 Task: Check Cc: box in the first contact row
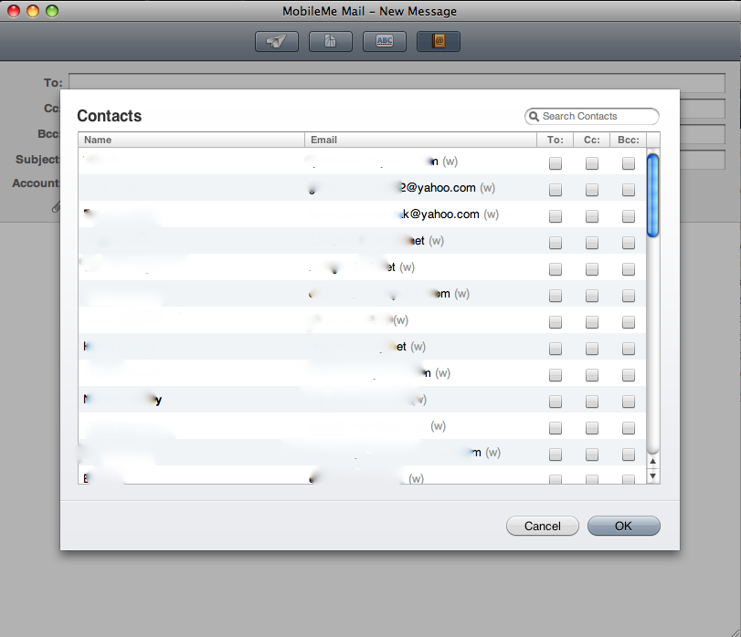[592, 163]
